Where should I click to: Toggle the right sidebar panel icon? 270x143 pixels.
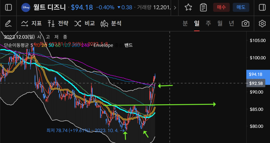(x=262, y=7)
